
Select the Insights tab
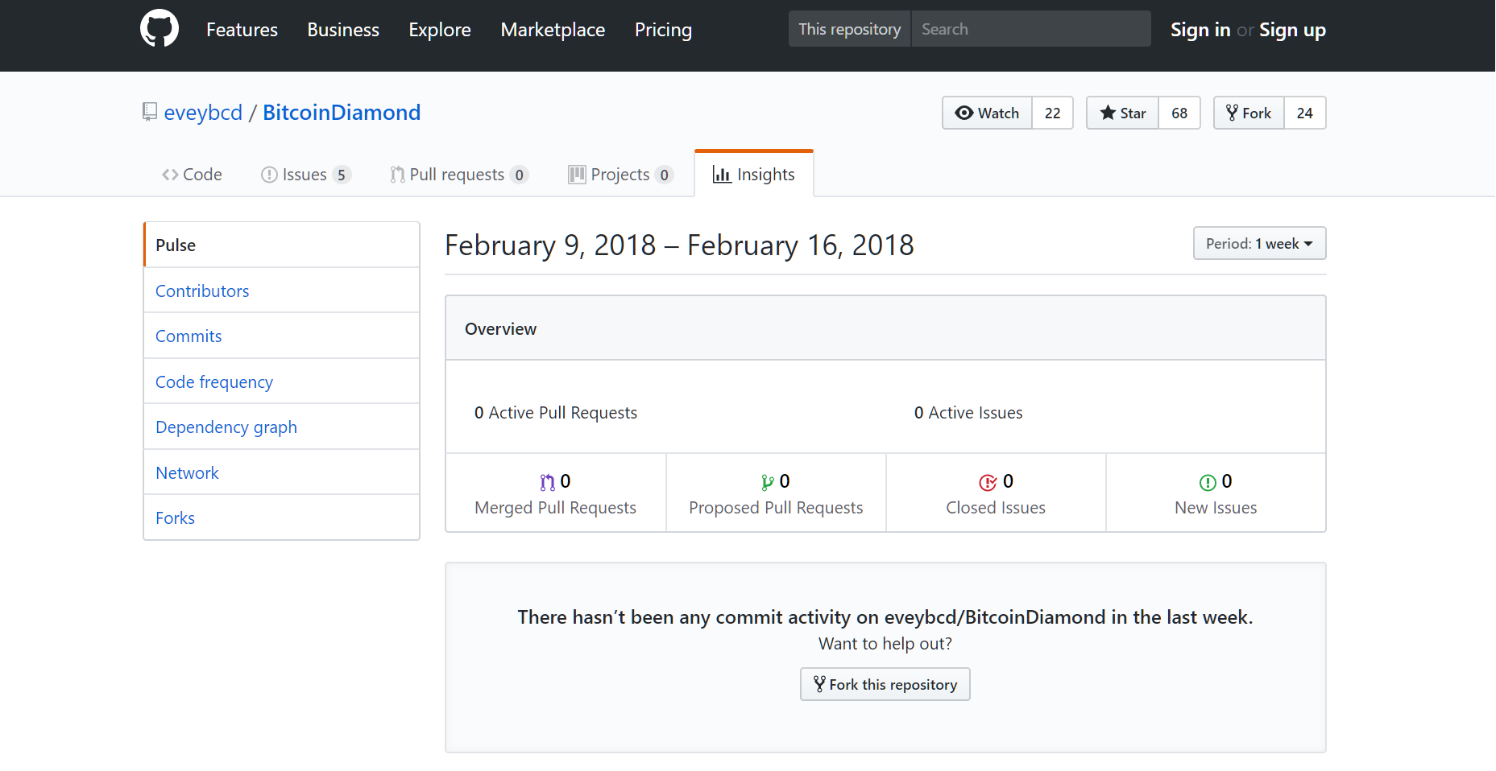point(754,175)
